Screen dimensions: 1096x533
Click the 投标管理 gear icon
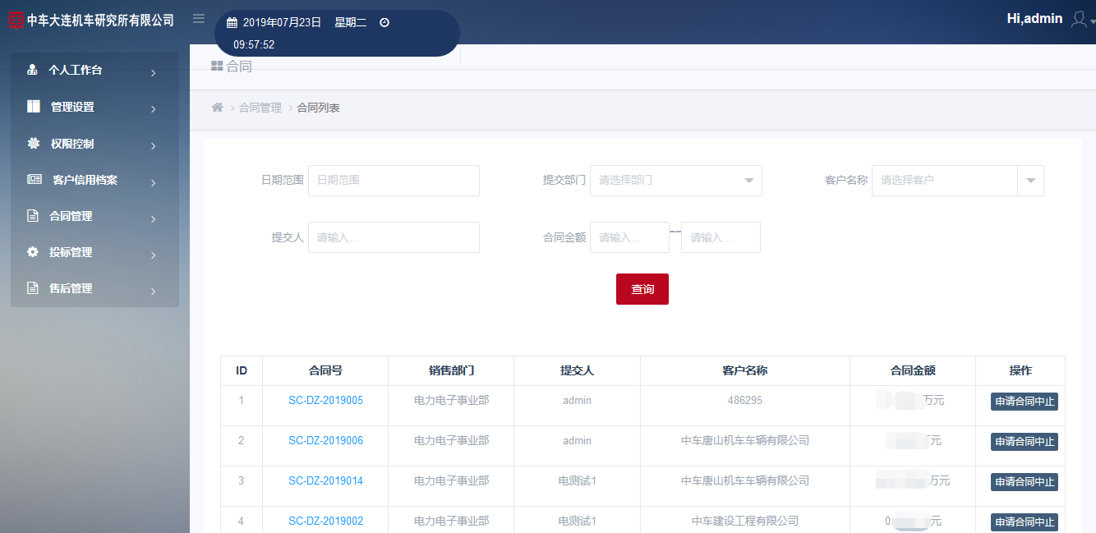pyautogui.click(x=31, y=253)
